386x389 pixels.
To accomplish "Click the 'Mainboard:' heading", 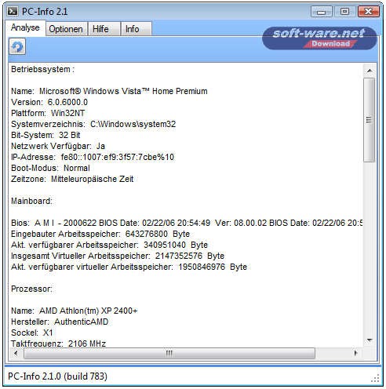I will coord(31,201).
